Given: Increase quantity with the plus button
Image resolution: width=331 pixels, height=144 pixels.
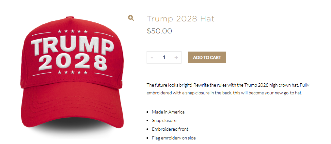Looking at the screenshot, I should 176,57.
